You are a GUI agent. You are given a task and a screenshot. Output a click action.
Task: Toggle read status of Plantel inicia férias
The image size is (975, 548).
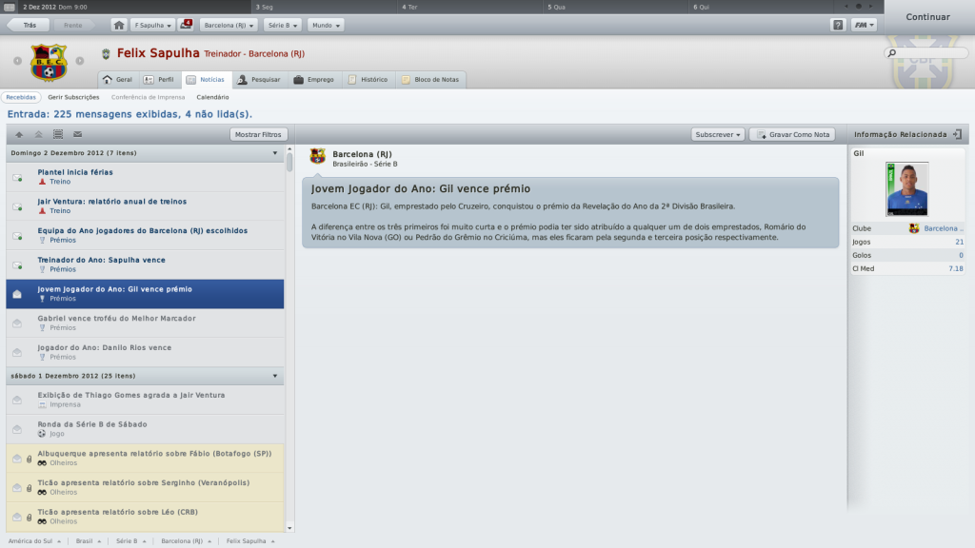17,178
